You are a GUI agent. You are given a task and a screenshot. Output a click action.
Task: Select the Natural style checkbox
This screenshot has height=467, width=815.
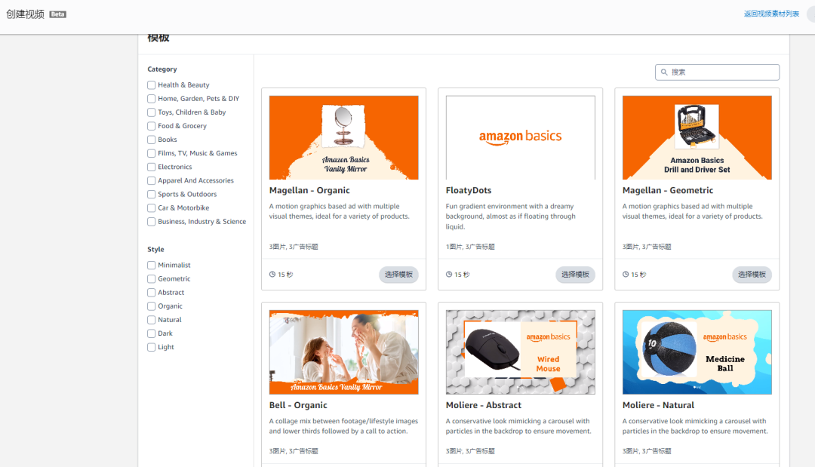click(x=151, y=320)
